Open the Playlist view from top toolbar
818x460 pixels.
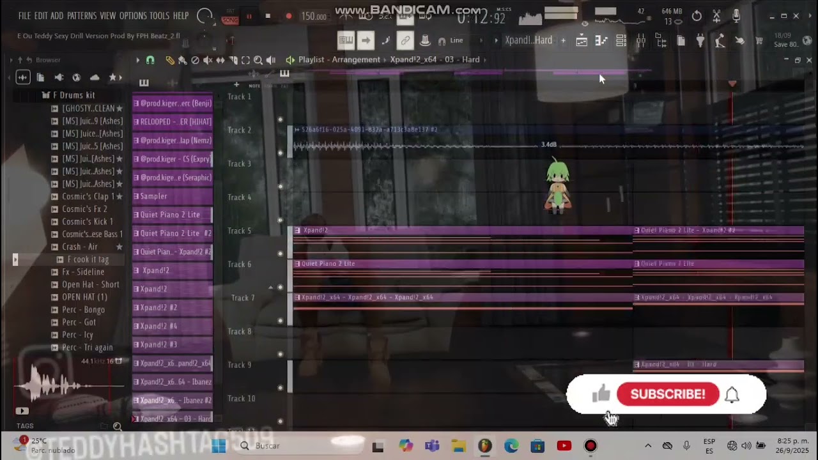coord(582,41)
